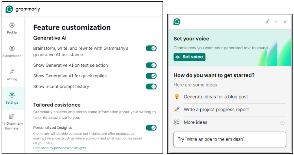
Task: Select Write a project progress report
Action: (216, 110)
